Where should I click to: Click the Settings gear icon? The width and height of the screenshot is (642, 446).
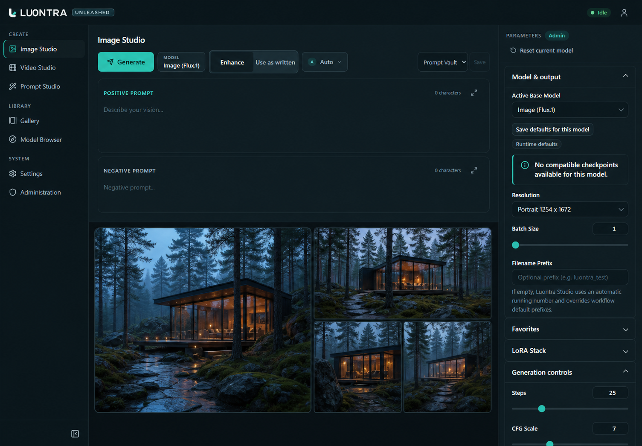pos(13,174)
